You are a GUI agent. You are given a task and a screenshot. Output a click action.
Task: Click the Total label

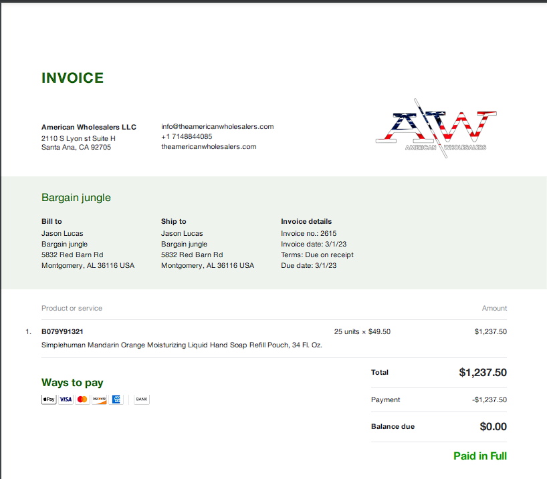coord(380,372)
